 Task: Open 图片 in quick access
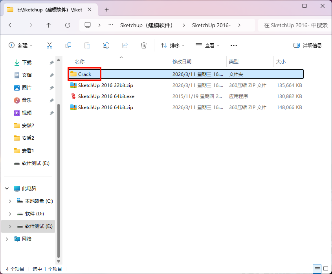tap(27, 87)
